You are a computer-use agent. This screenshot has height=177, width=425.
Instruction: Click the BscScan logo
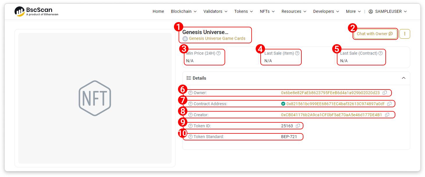point(36,11)
